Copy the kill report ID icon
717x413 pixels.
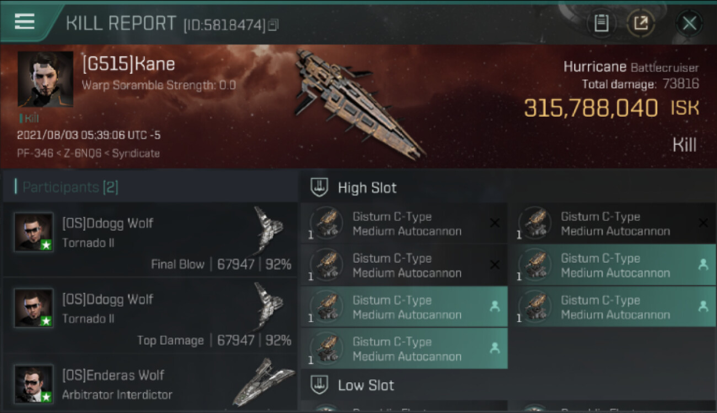273,25
